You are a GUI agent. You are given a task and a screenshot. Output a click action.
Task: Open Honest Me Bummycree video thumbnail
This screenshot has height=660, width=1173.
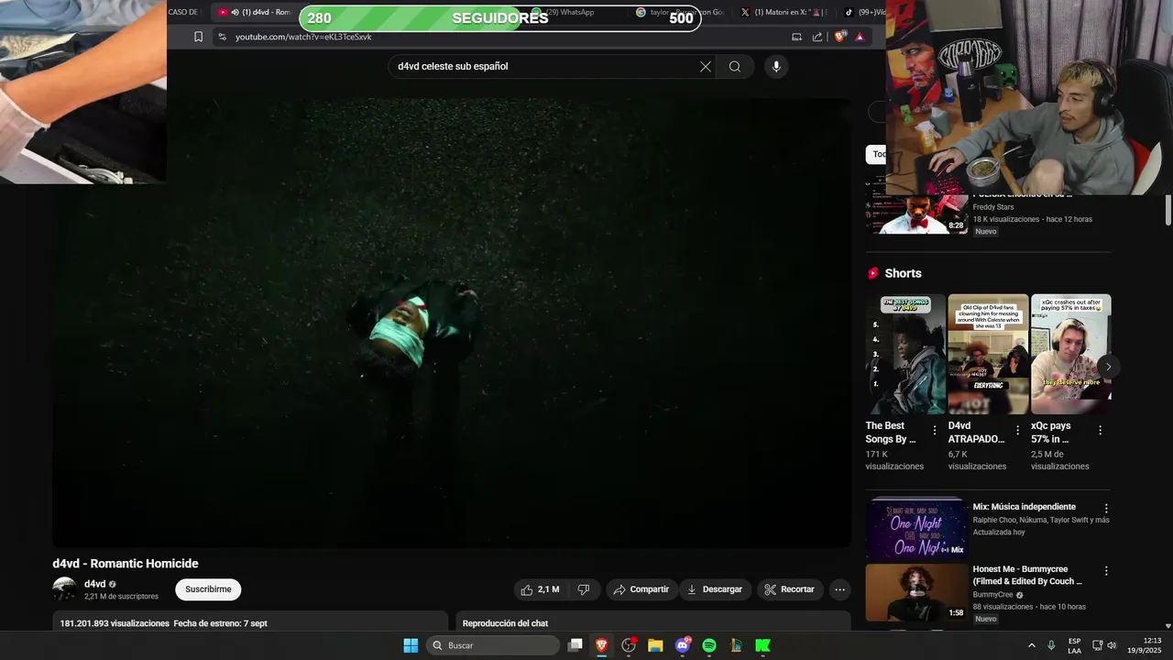(917, 592)
